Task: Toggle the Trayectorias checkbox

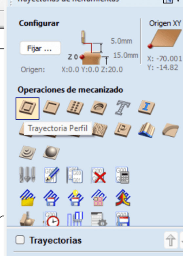Action: click(x=20, y=240)
